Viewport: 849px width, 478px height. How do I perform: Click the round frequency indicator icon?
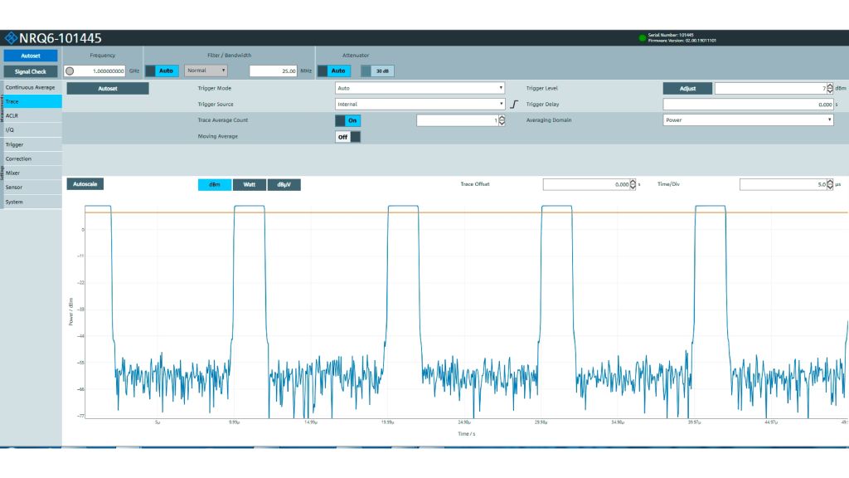70,71
